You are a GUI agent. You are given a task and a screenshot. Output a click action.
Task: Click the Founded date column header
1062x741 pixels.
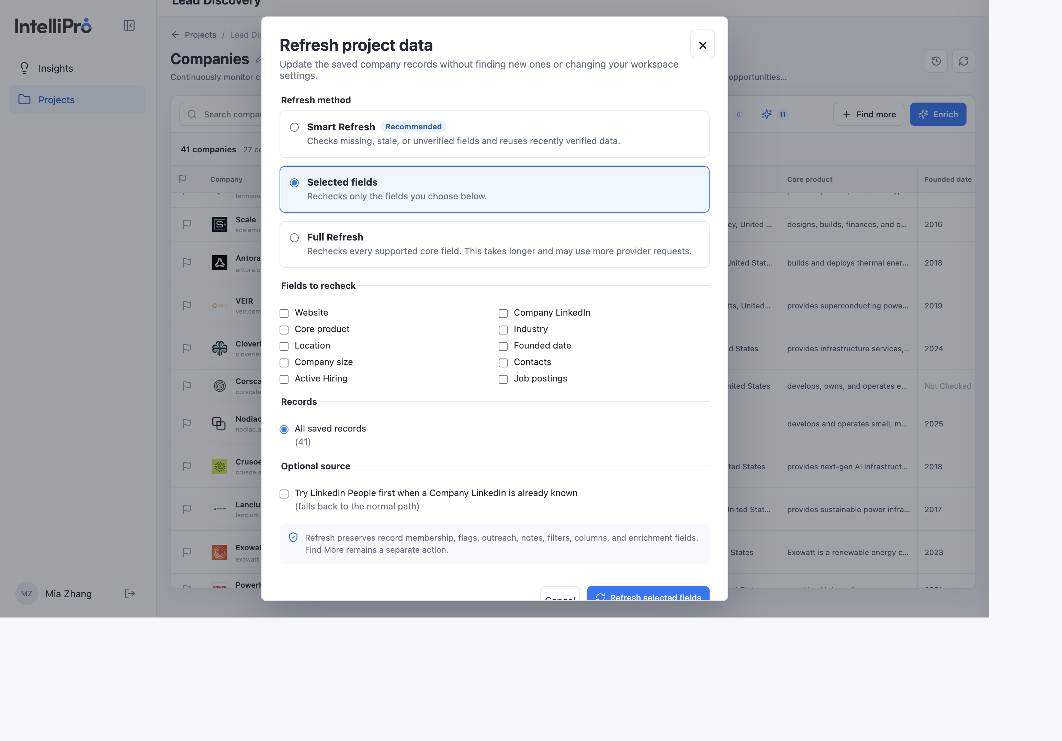[948, 179]
